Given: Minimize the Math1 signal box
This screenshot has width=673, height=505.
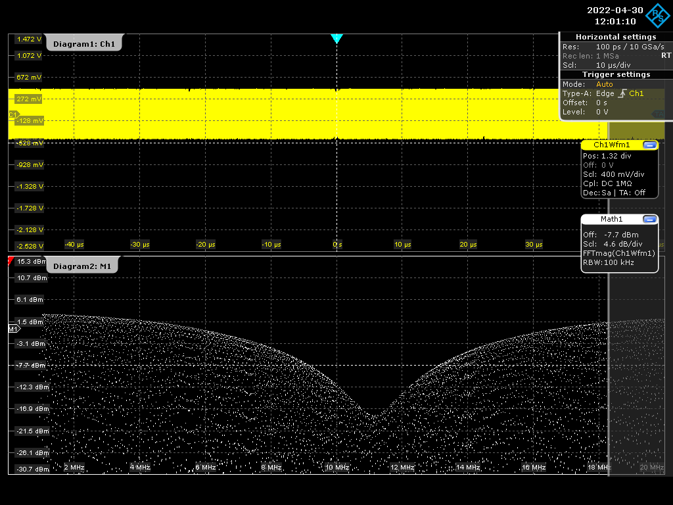Looking at the screenshot, I should tap(649, 220).
